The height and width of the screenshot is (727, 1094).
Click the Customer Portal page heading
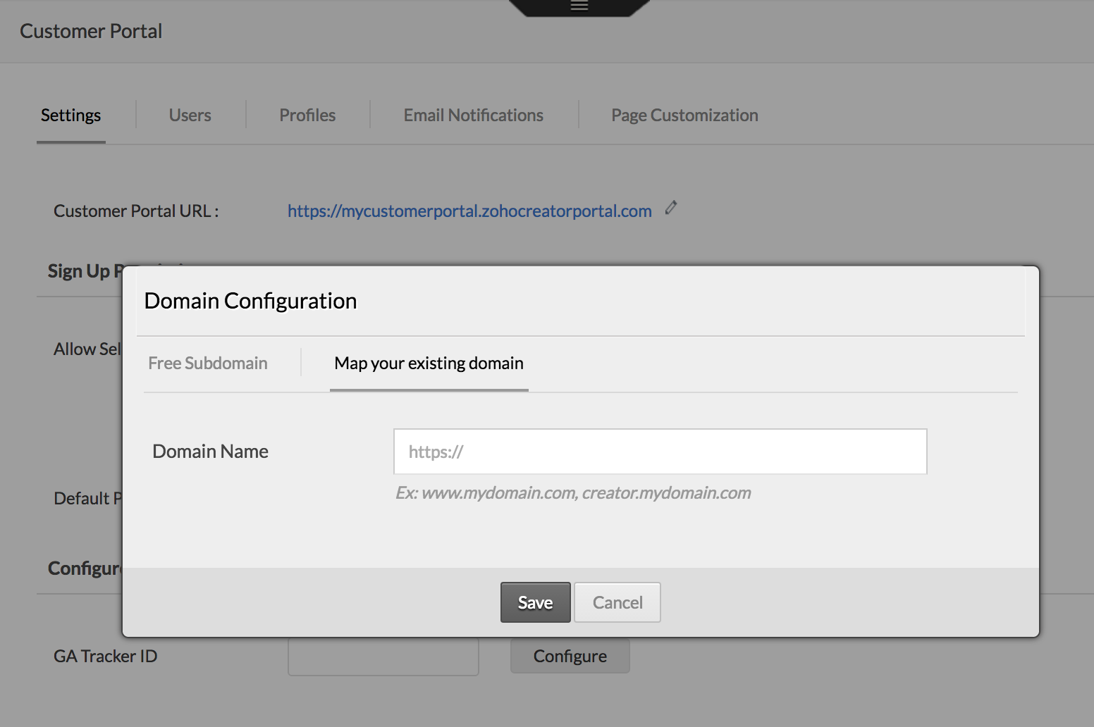coord(91,31)
